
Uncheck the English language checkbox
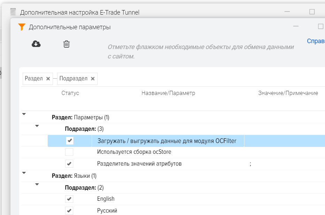pos(69,199)
